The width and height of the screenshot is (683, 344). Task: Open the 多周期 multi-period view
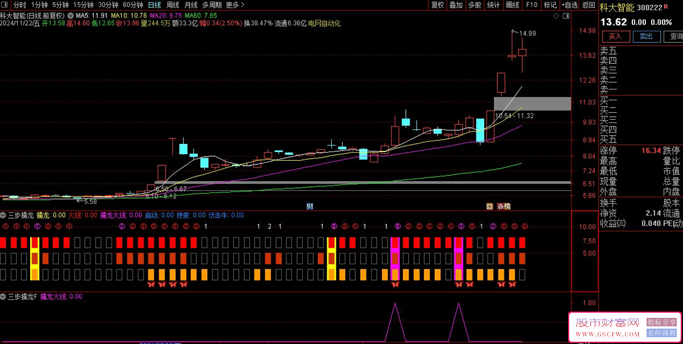(x=212, y=5)
